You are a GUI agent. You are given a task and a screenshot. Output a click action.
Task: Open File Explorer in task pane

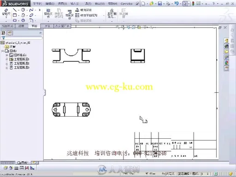click(x=226, y=52)
